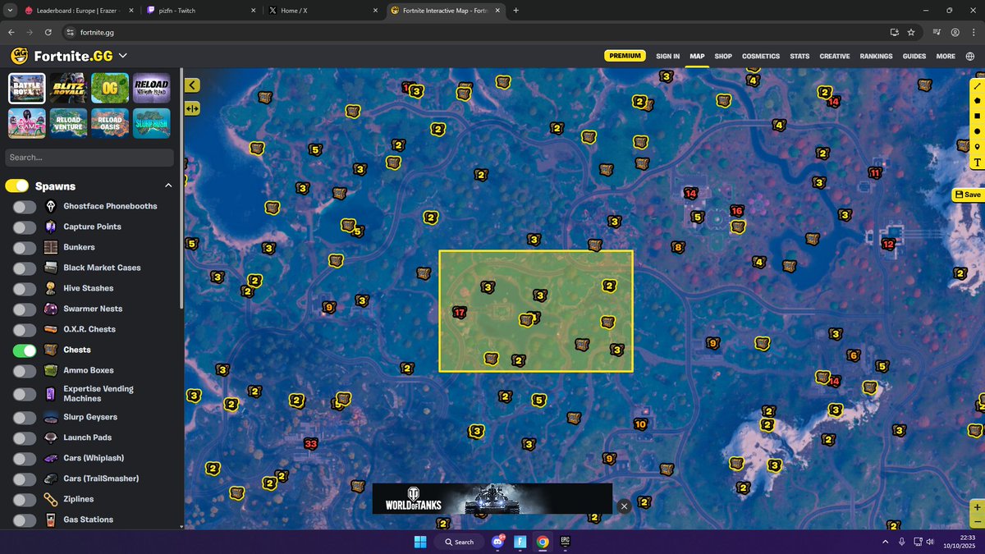The width and height of the screenshot is (985, 554).
Task: Open the COSMETICS navigation tab
Action: coord(761,57)
